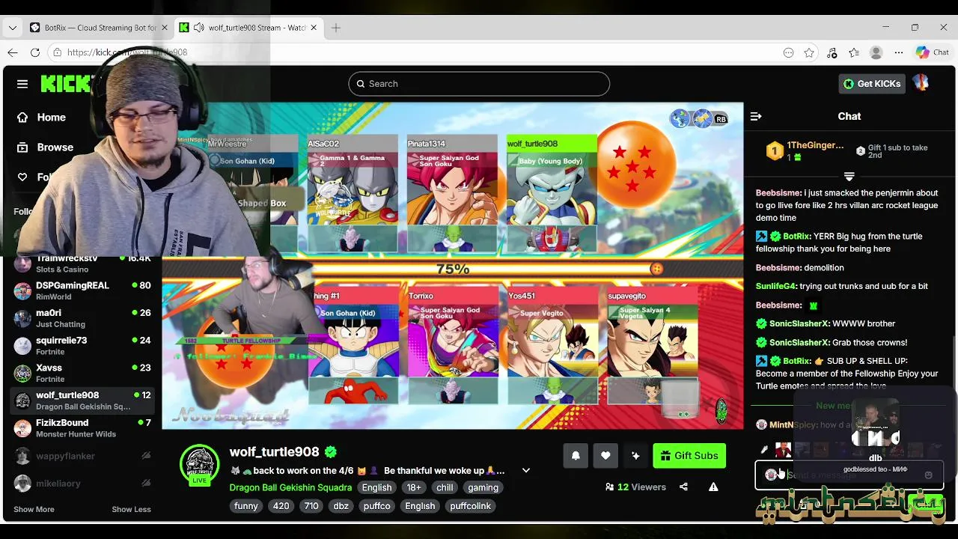Open FizikzBound channel in sidebar
Screen dimensions: 958x539
pyautogui.click(x=84, y=428)
